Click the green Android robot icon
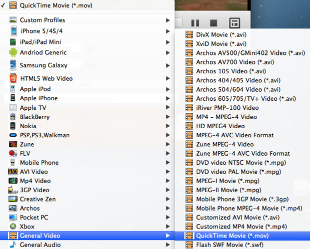Viewport: 310px width, 249px height. [13, 52]
